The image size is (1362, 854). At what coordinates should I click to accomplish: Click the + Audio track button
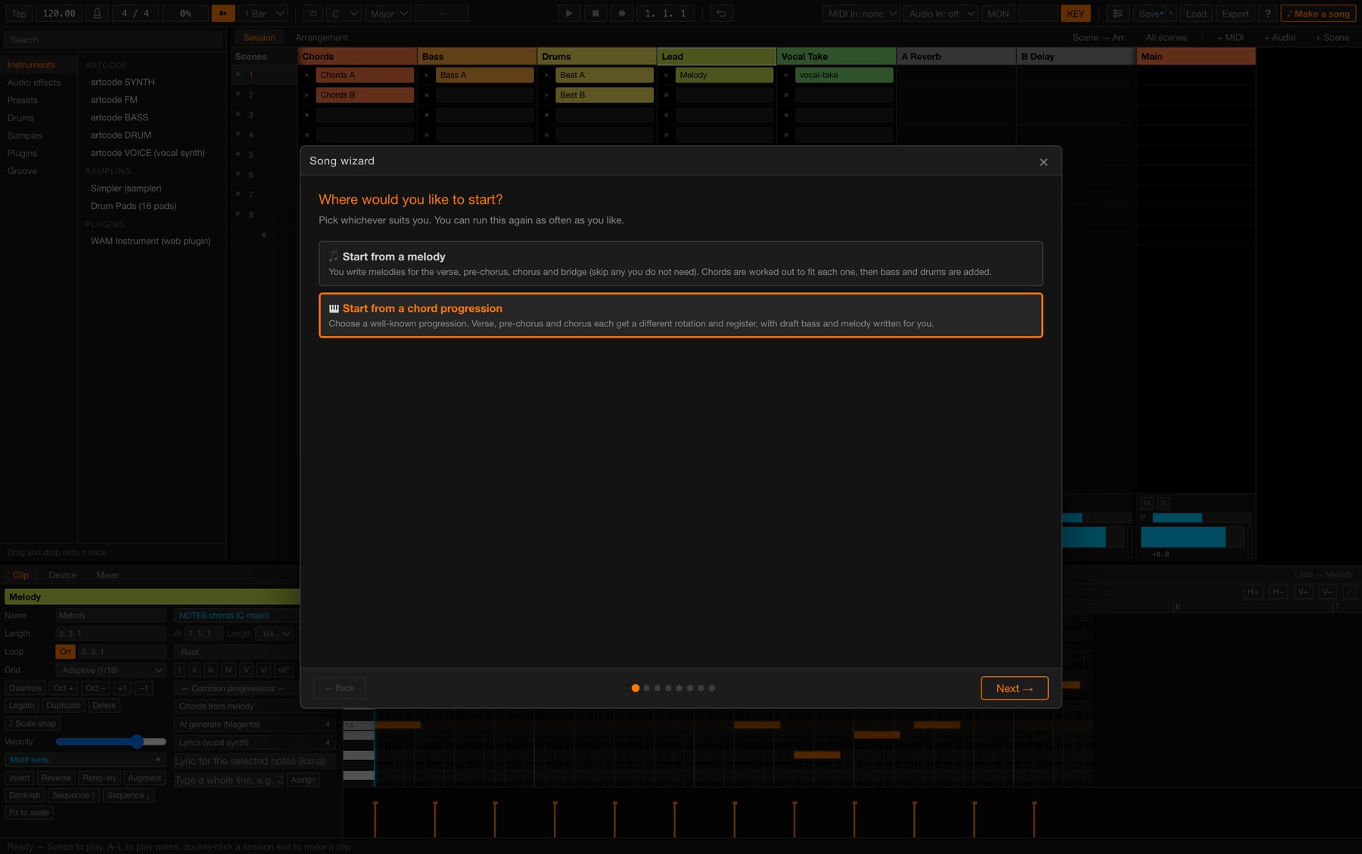1280,37
